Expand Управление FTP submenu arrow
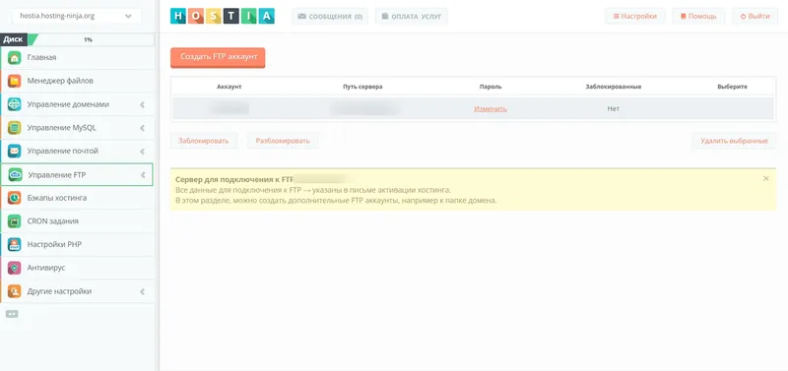Image resolution: width=788 pixels, height=371 pixels. tap(143, 175)
